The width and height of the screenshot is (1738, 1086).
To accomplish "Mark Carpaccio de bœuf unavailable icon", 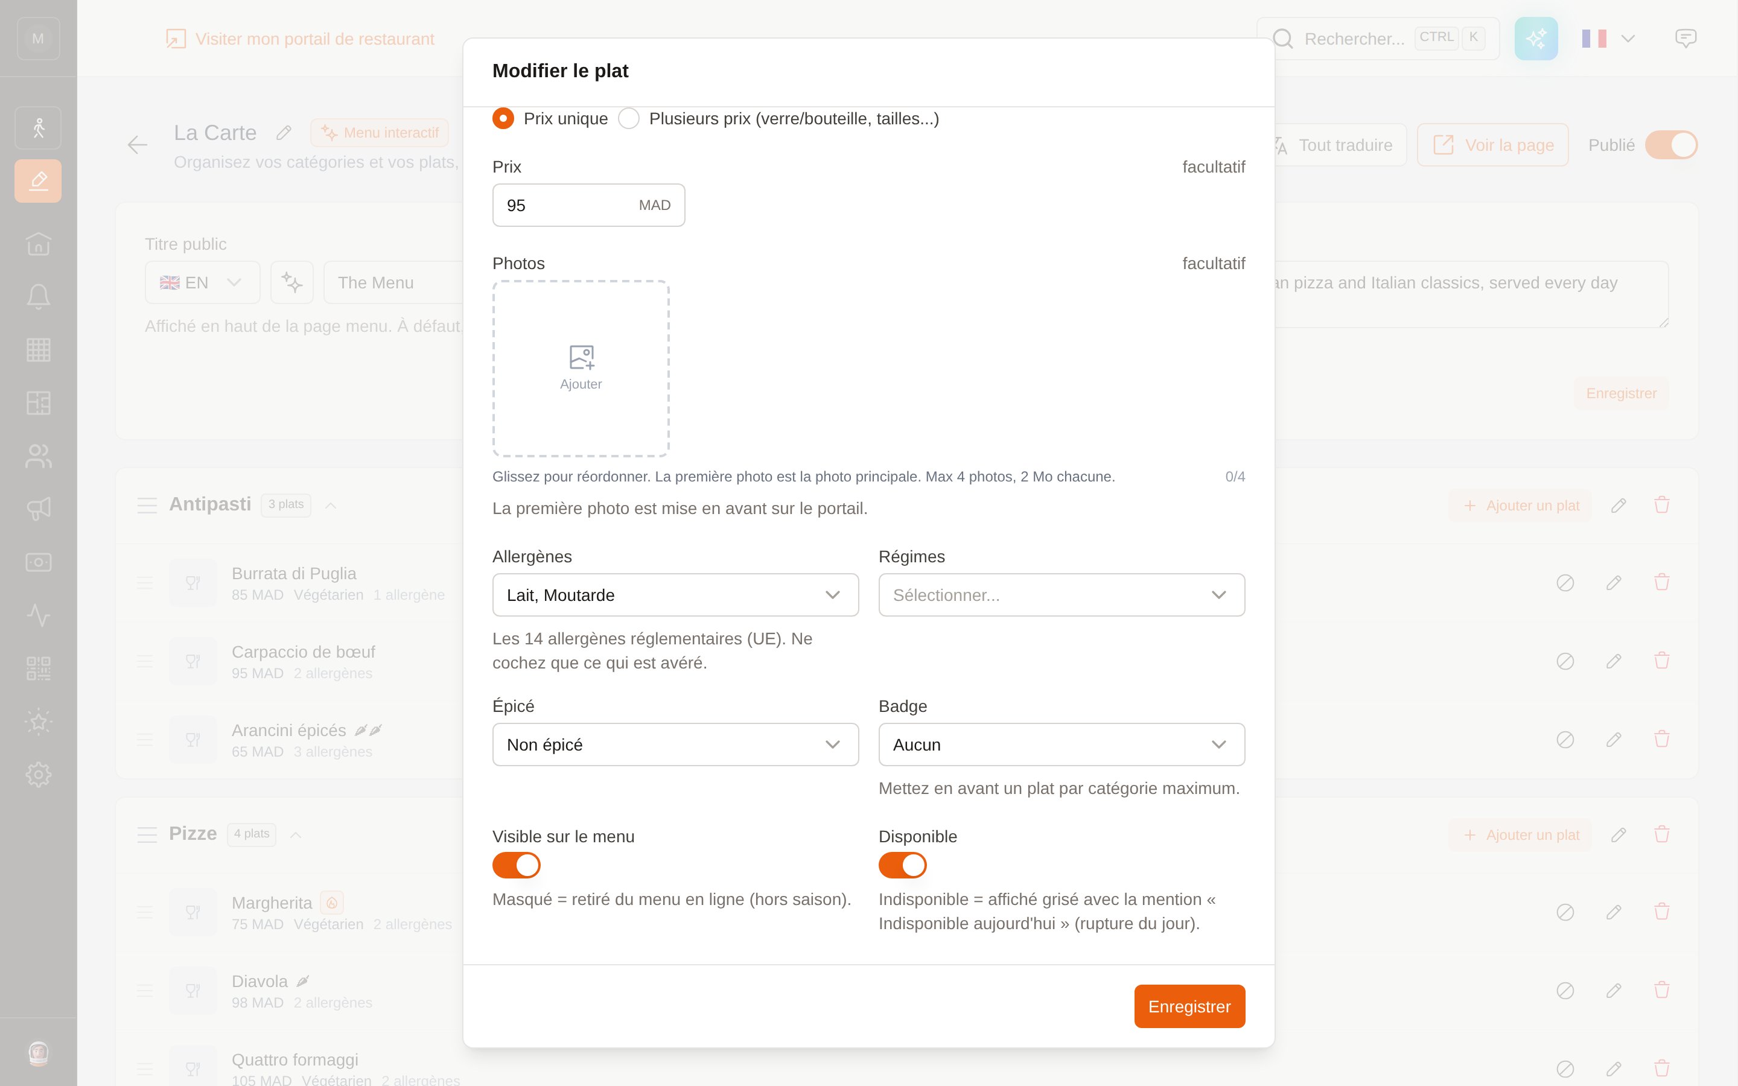I will (x=1565, y=661).
